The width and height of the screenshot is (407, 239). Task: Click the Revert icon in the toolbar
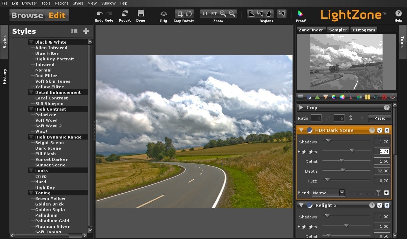point(125,14)
